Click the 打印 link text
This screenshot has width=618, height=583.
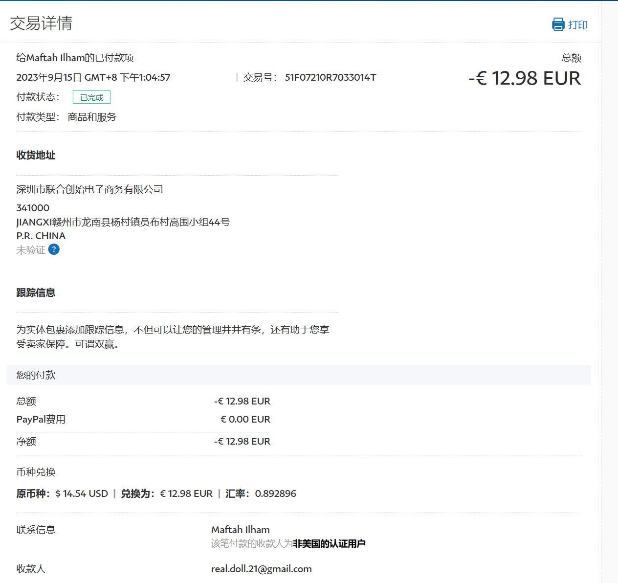pos(577,24)
